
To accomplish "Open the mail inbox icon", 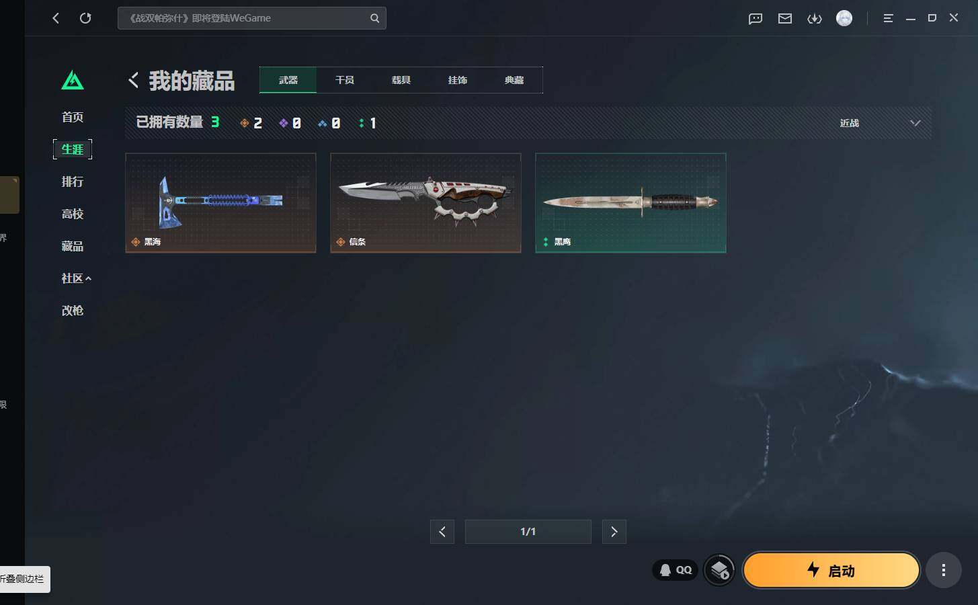I will pos(785,19).
